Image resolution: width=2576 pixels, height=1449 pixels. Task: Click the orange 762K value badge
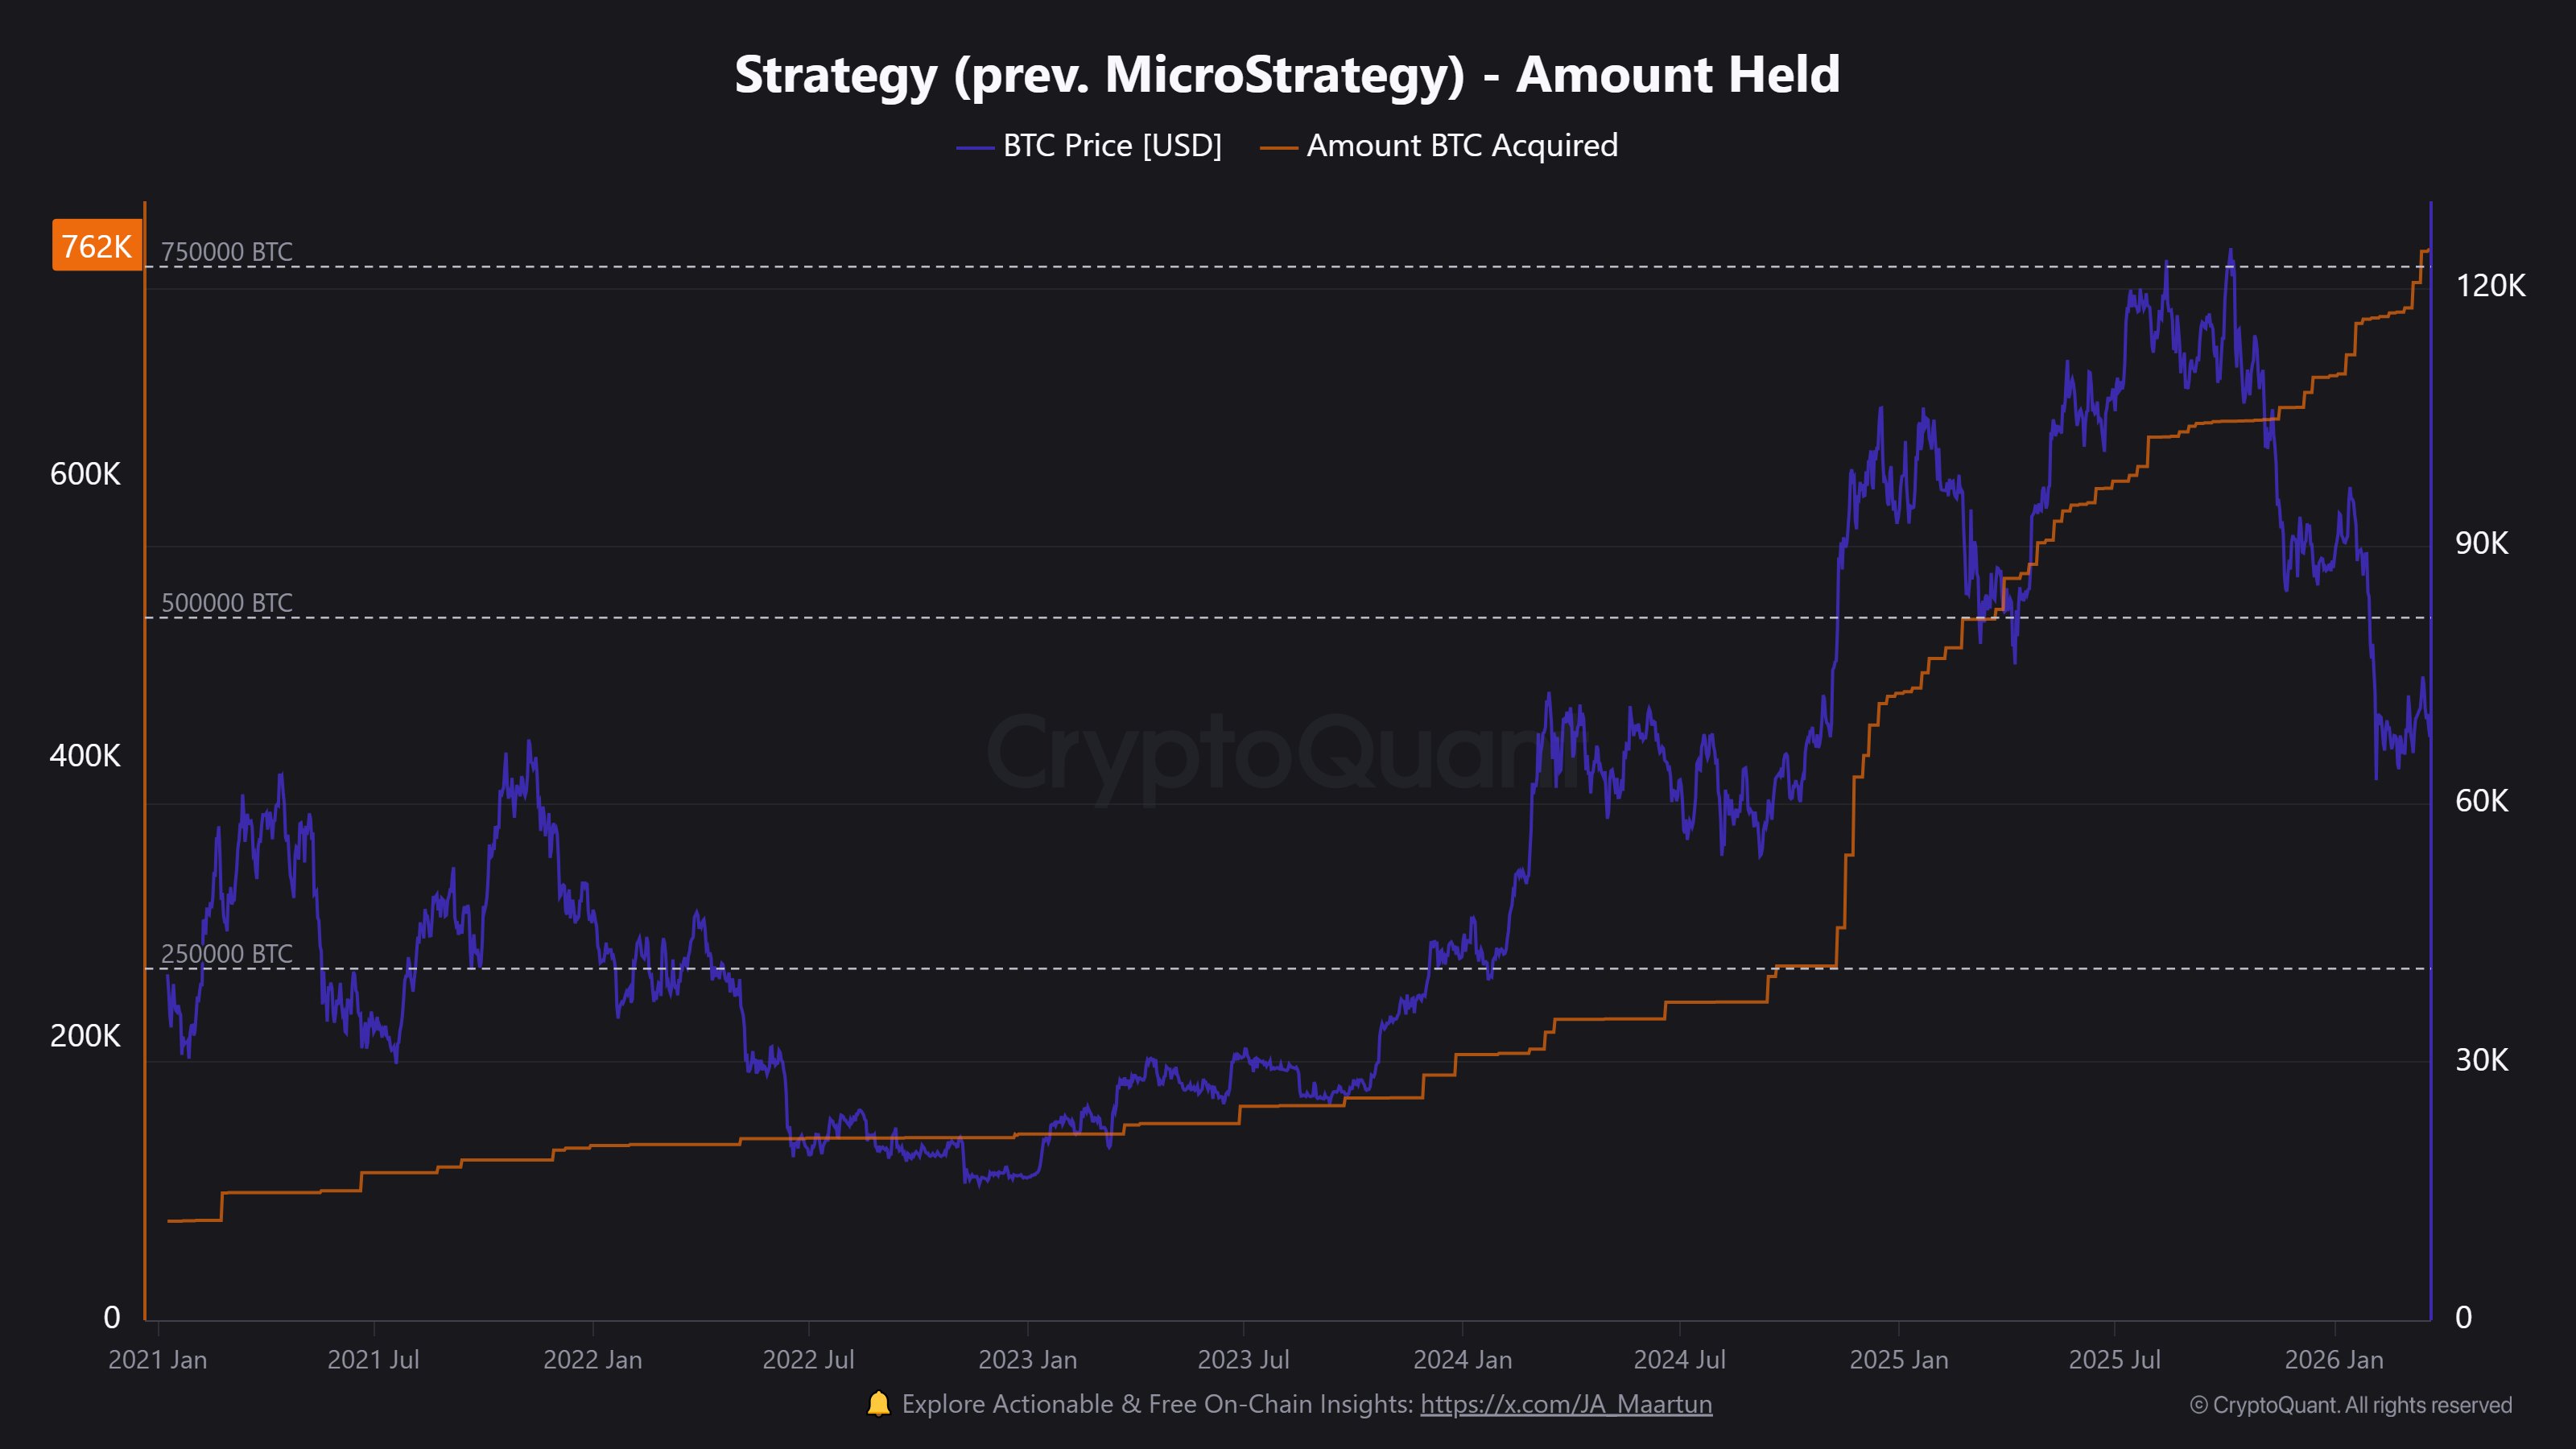(97, 245)
